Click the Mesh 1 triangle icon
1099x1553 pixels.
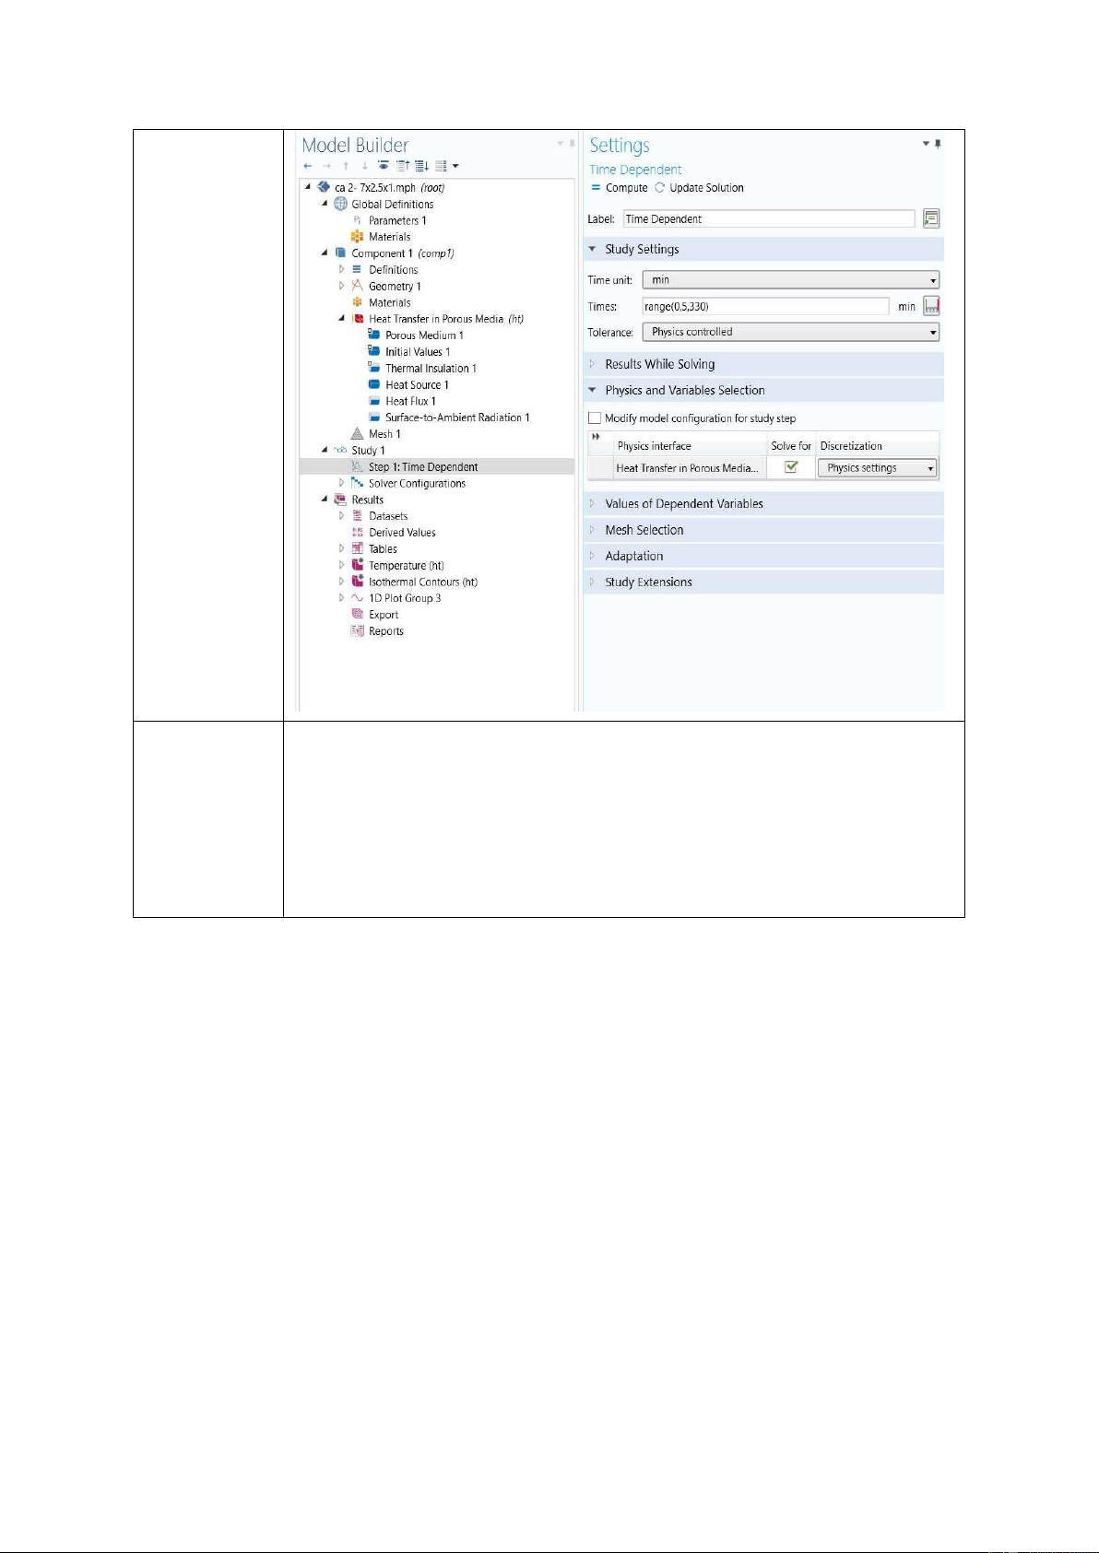coord(358,434)
